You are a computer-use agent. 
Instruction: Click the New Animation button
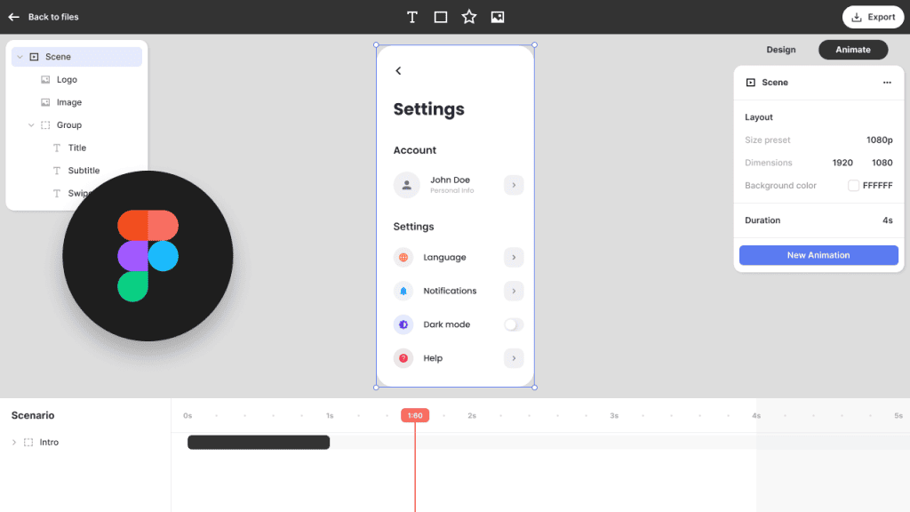[818, 255]
